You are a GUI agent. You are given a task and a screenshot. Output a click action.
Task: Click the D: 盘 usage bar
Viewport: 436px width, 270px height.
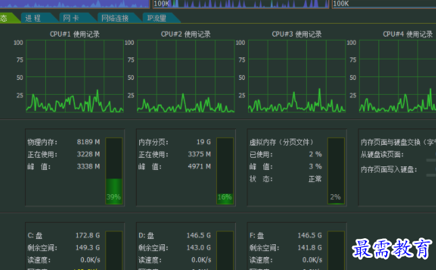225,250
